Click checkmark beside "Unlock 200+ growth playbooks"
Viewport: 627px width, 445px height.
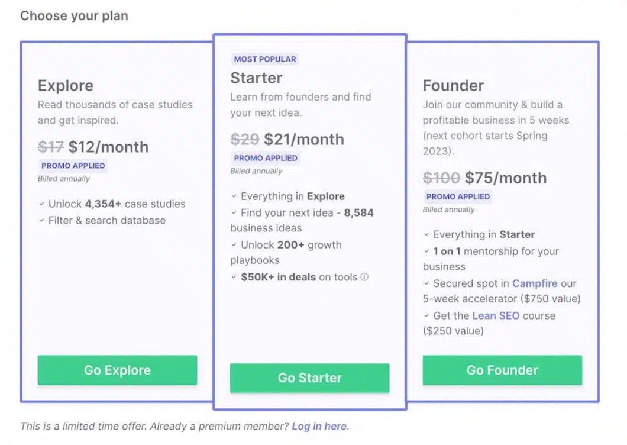(234, 245)
